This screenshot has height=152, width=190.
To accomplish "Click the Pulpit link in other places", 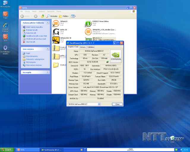I will pyautogui.click(x=28, y=53).
